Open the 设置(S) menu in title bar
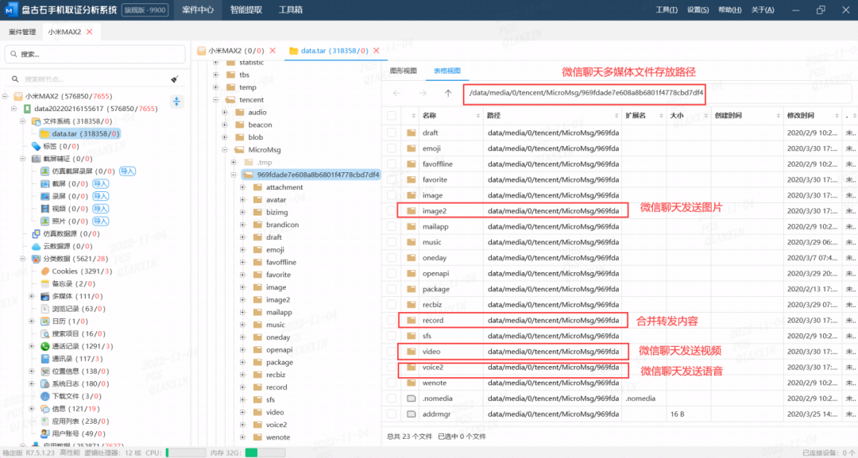 (x=698, y=10)
